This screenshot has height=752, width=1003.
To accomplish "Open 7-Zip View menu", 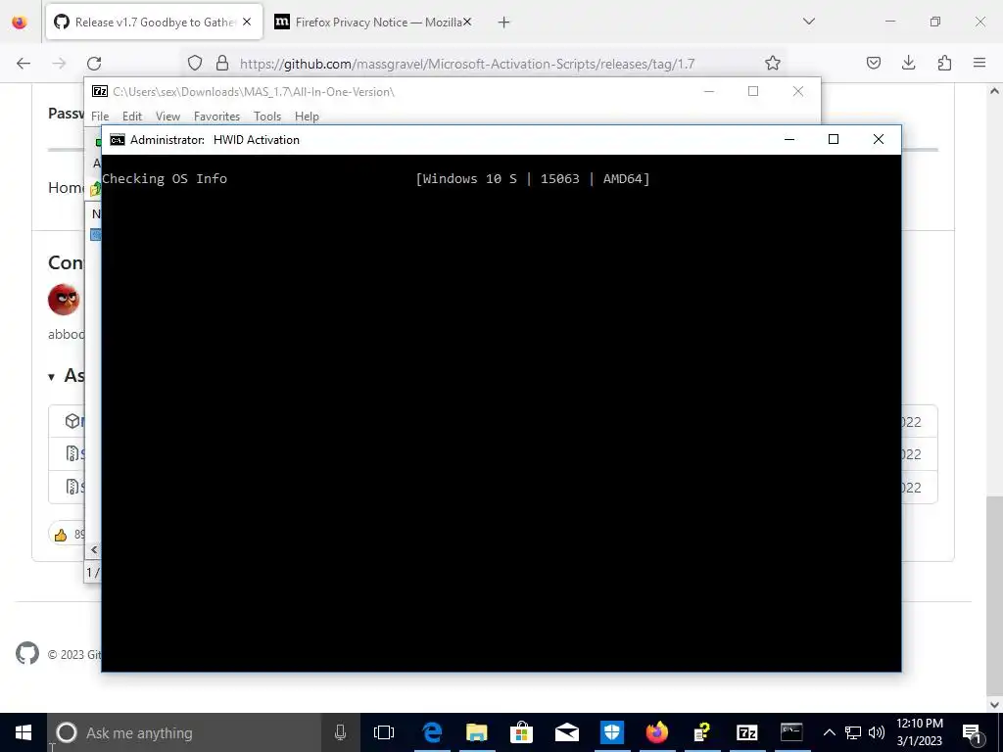I will (x=167, y=117).
